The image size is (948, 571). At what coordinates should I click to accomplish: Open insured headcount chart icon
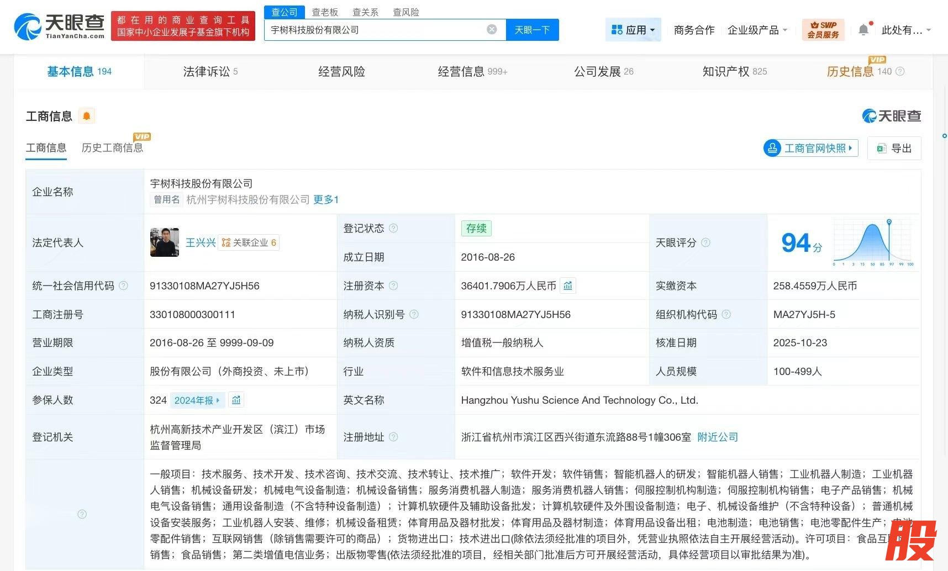coord(236,400)
